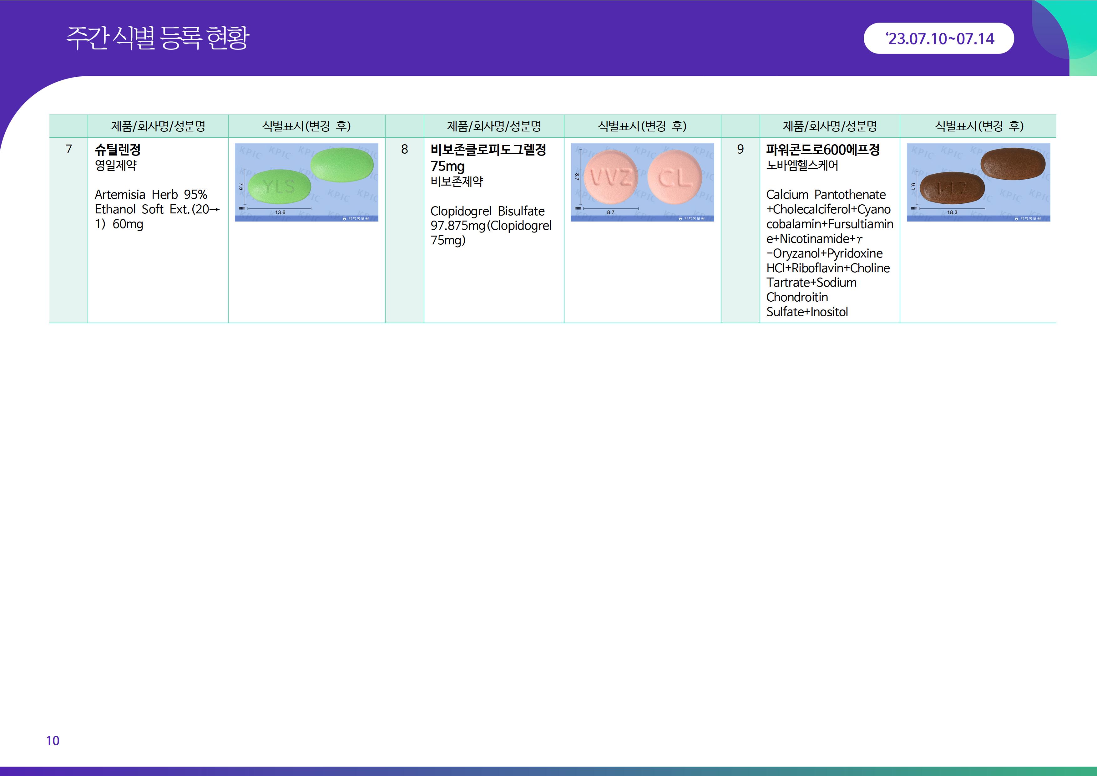This screenshot has width=1097, height=776.
Task: Select product name 파워콘드로600에프정
Action: [822, 150]
